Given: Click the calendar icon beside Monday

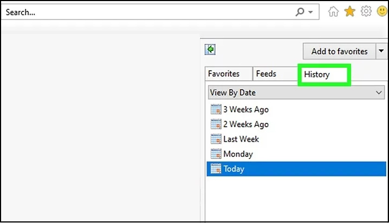Looking at the screenshot, I should (x=216, y=154).
